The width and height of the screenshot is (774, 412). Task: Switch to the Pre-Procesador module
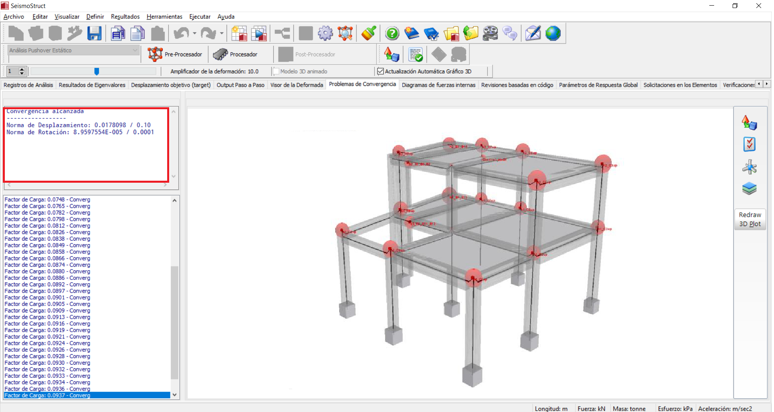pos(175,54)
